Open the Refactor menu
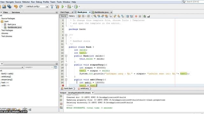The image size is (204, 114). tap(26, 2)
